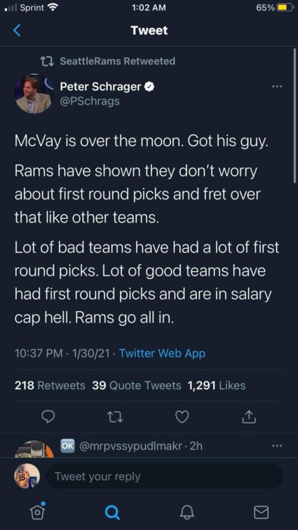Open options menu for mrpvssypudlmakr reply
The image size is (298, 530).
point(276,446)
